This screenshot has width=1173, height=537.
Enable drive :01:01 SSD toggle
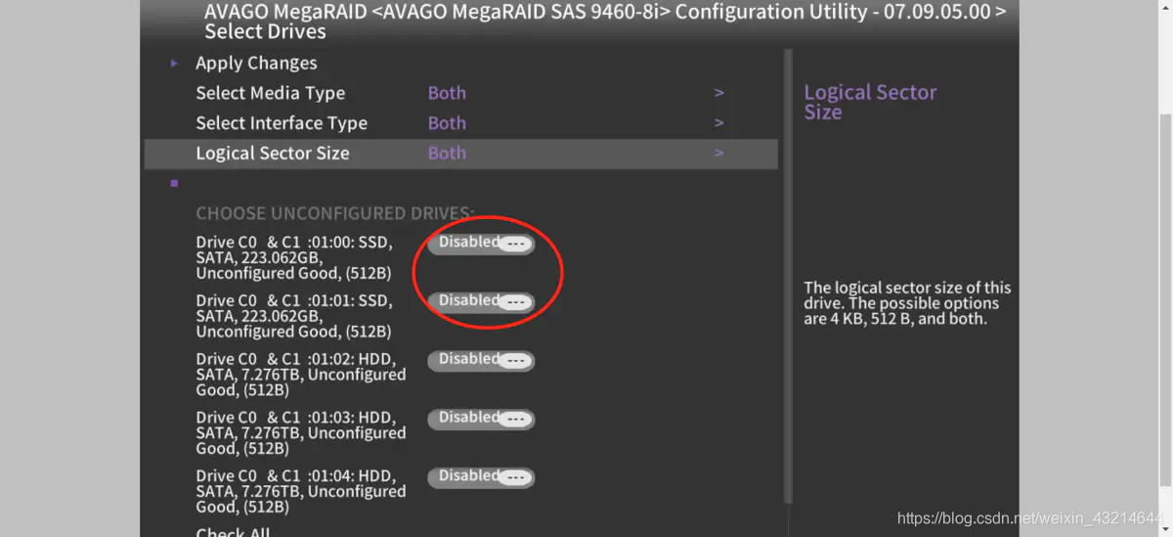[x=481, y=301]
